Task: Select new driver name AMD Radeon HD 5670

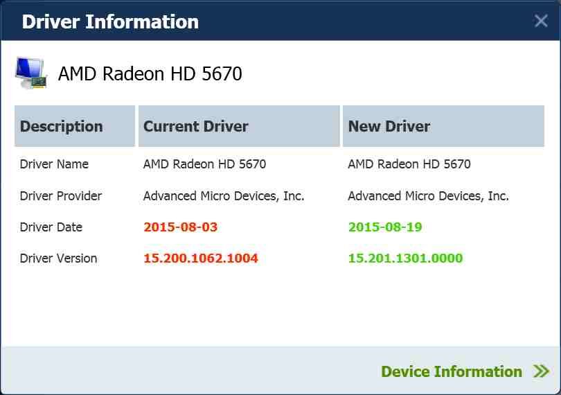Action: tap(409, 164)
